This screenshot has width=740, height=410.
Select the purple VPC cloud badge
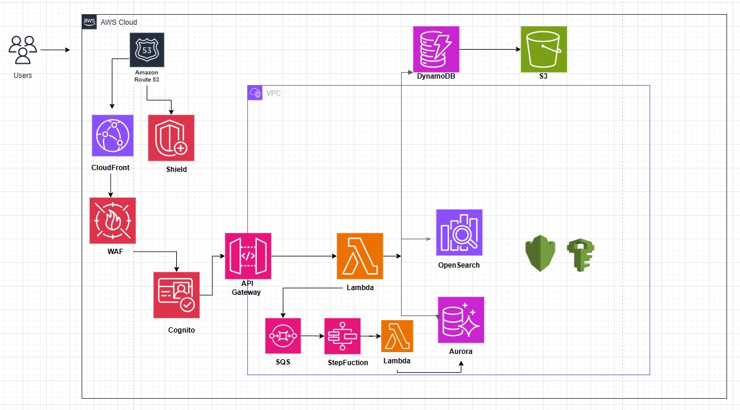[x=255, y=93]
